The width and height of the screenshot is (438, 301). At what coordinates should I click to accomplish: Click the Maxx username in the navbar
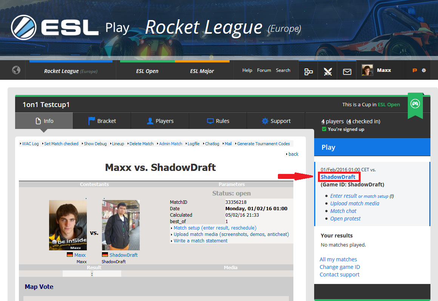click(384, 70)
